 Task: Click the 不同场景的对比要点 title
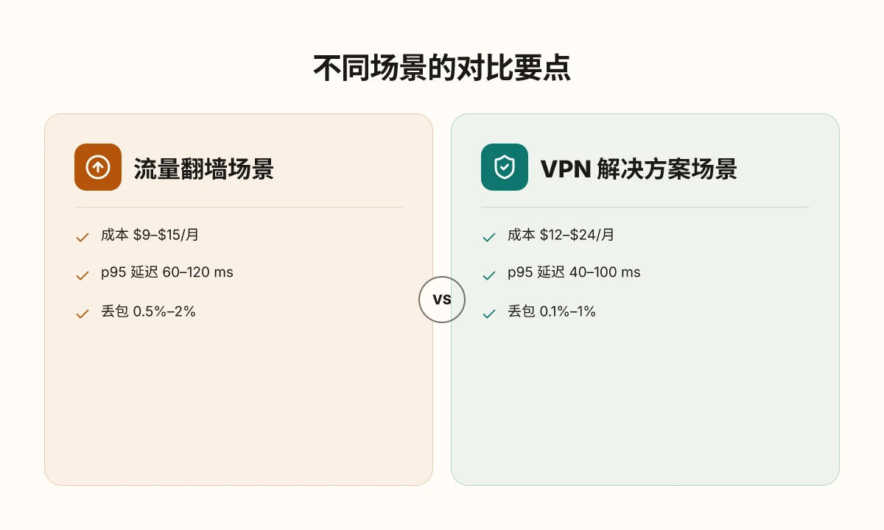tap(442, 69)
